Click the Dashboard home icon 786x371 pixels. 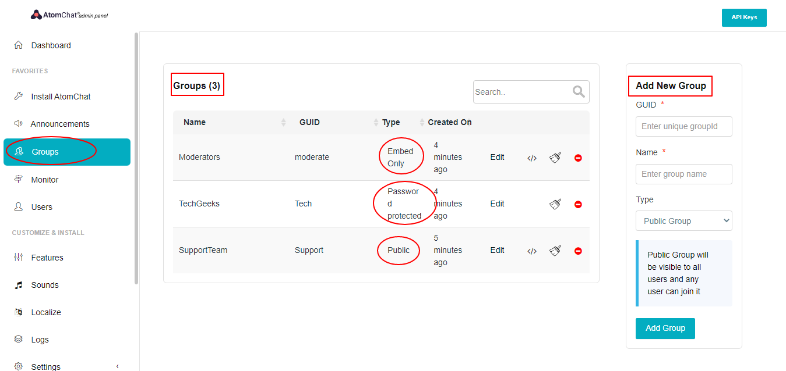tap(19, 45)
